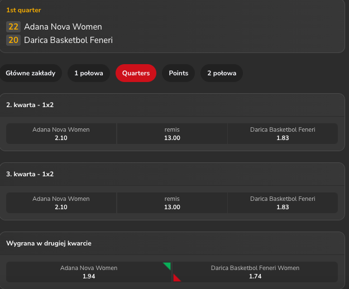Open the Points tab
The width and height of the screenshot is (349, 289).
[179, 73]
